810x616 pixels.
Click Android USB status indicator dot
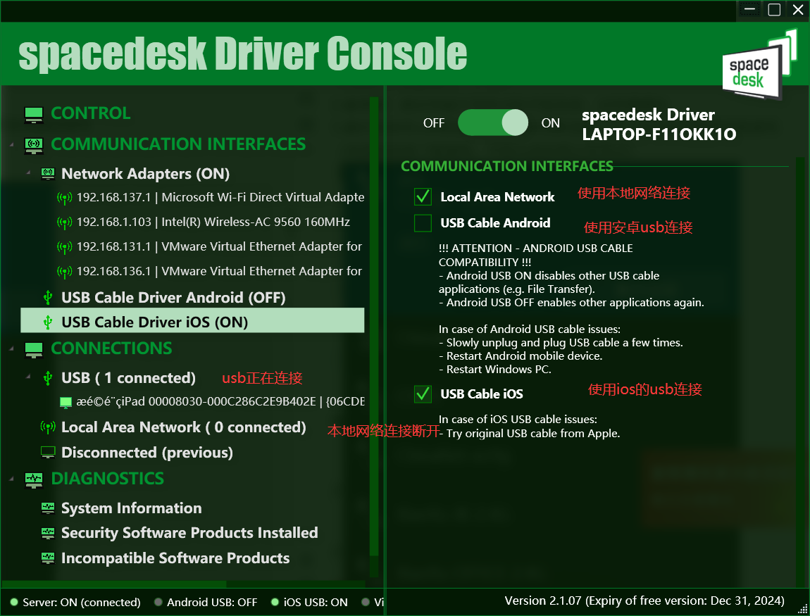coord(158,602)
